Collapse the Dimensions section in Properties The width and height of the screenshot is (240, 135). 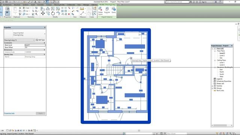click(44, 50)
